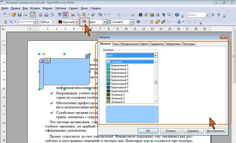The width and height of the screenshot is (236, 143).
Task: Click the Отмена button
Action: coord(171,131)
